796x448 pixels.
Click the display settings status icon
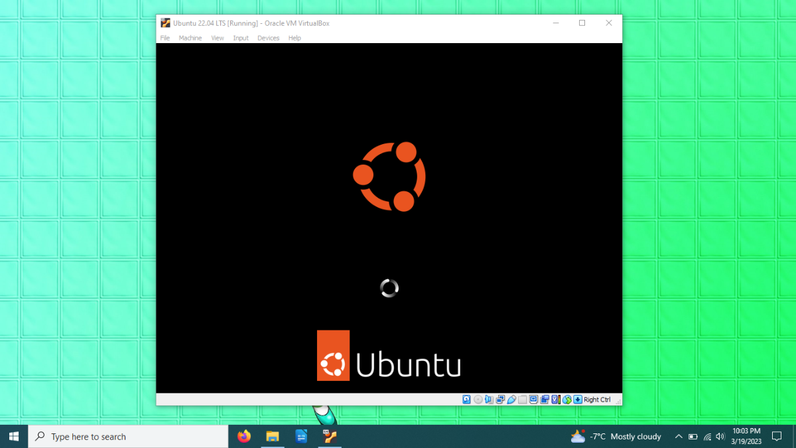pyautogui.click(x=533, y=400)
